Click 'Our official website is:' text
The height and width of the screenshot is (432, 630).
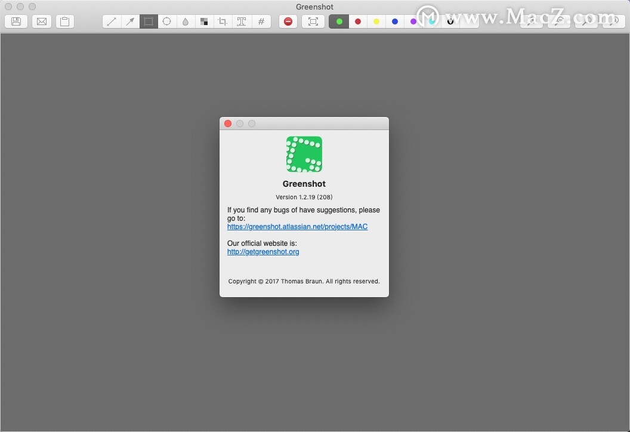[x=262, y=243]
